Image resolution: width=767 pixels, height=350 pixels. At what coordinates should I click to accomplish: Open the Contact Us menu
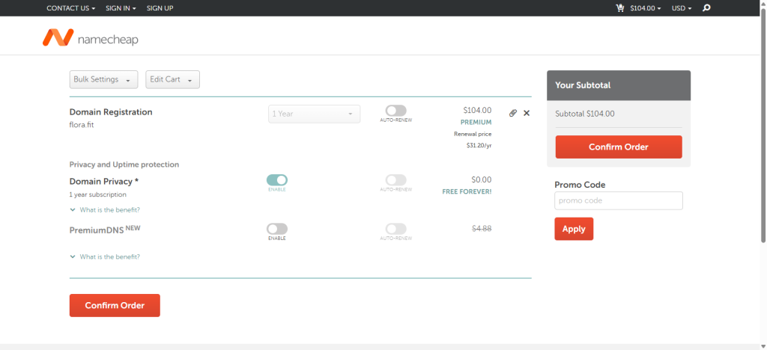(71, 8)
